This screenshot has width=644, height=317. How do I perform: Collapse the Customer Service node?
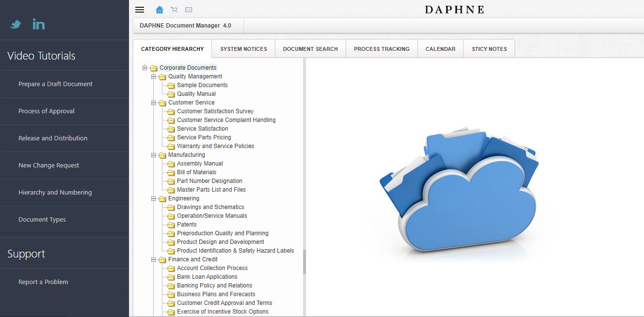coord(153,103)
